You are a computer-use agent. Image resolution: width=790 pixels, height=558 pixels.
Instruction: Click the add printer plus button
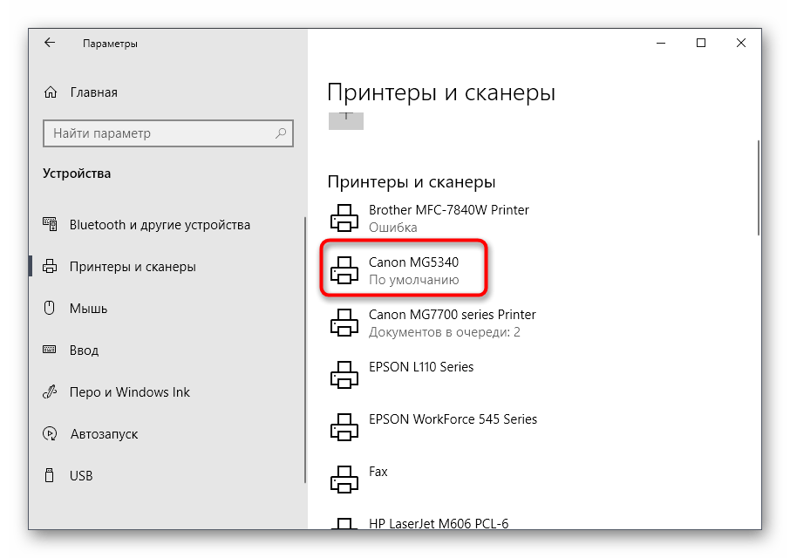coord(345,121)
